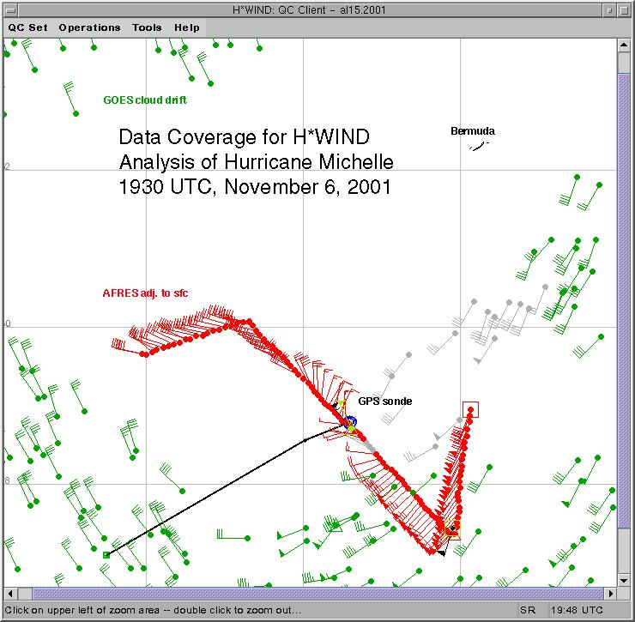Open the window menu button in the title bar
The width and height of the screenshot is (635, 622).
pyautogui.click(x=10, y=9)
